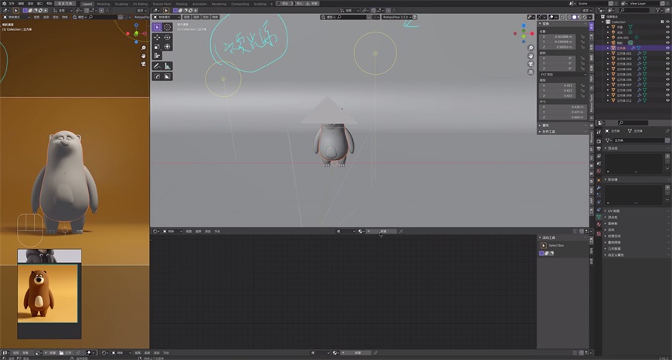Toggle visibility of 立方体.005 in outliner

(x=667, y=75)
